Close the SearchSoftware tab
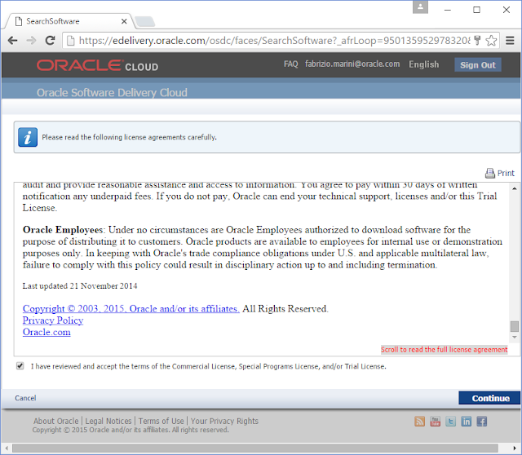 (124, 21)
